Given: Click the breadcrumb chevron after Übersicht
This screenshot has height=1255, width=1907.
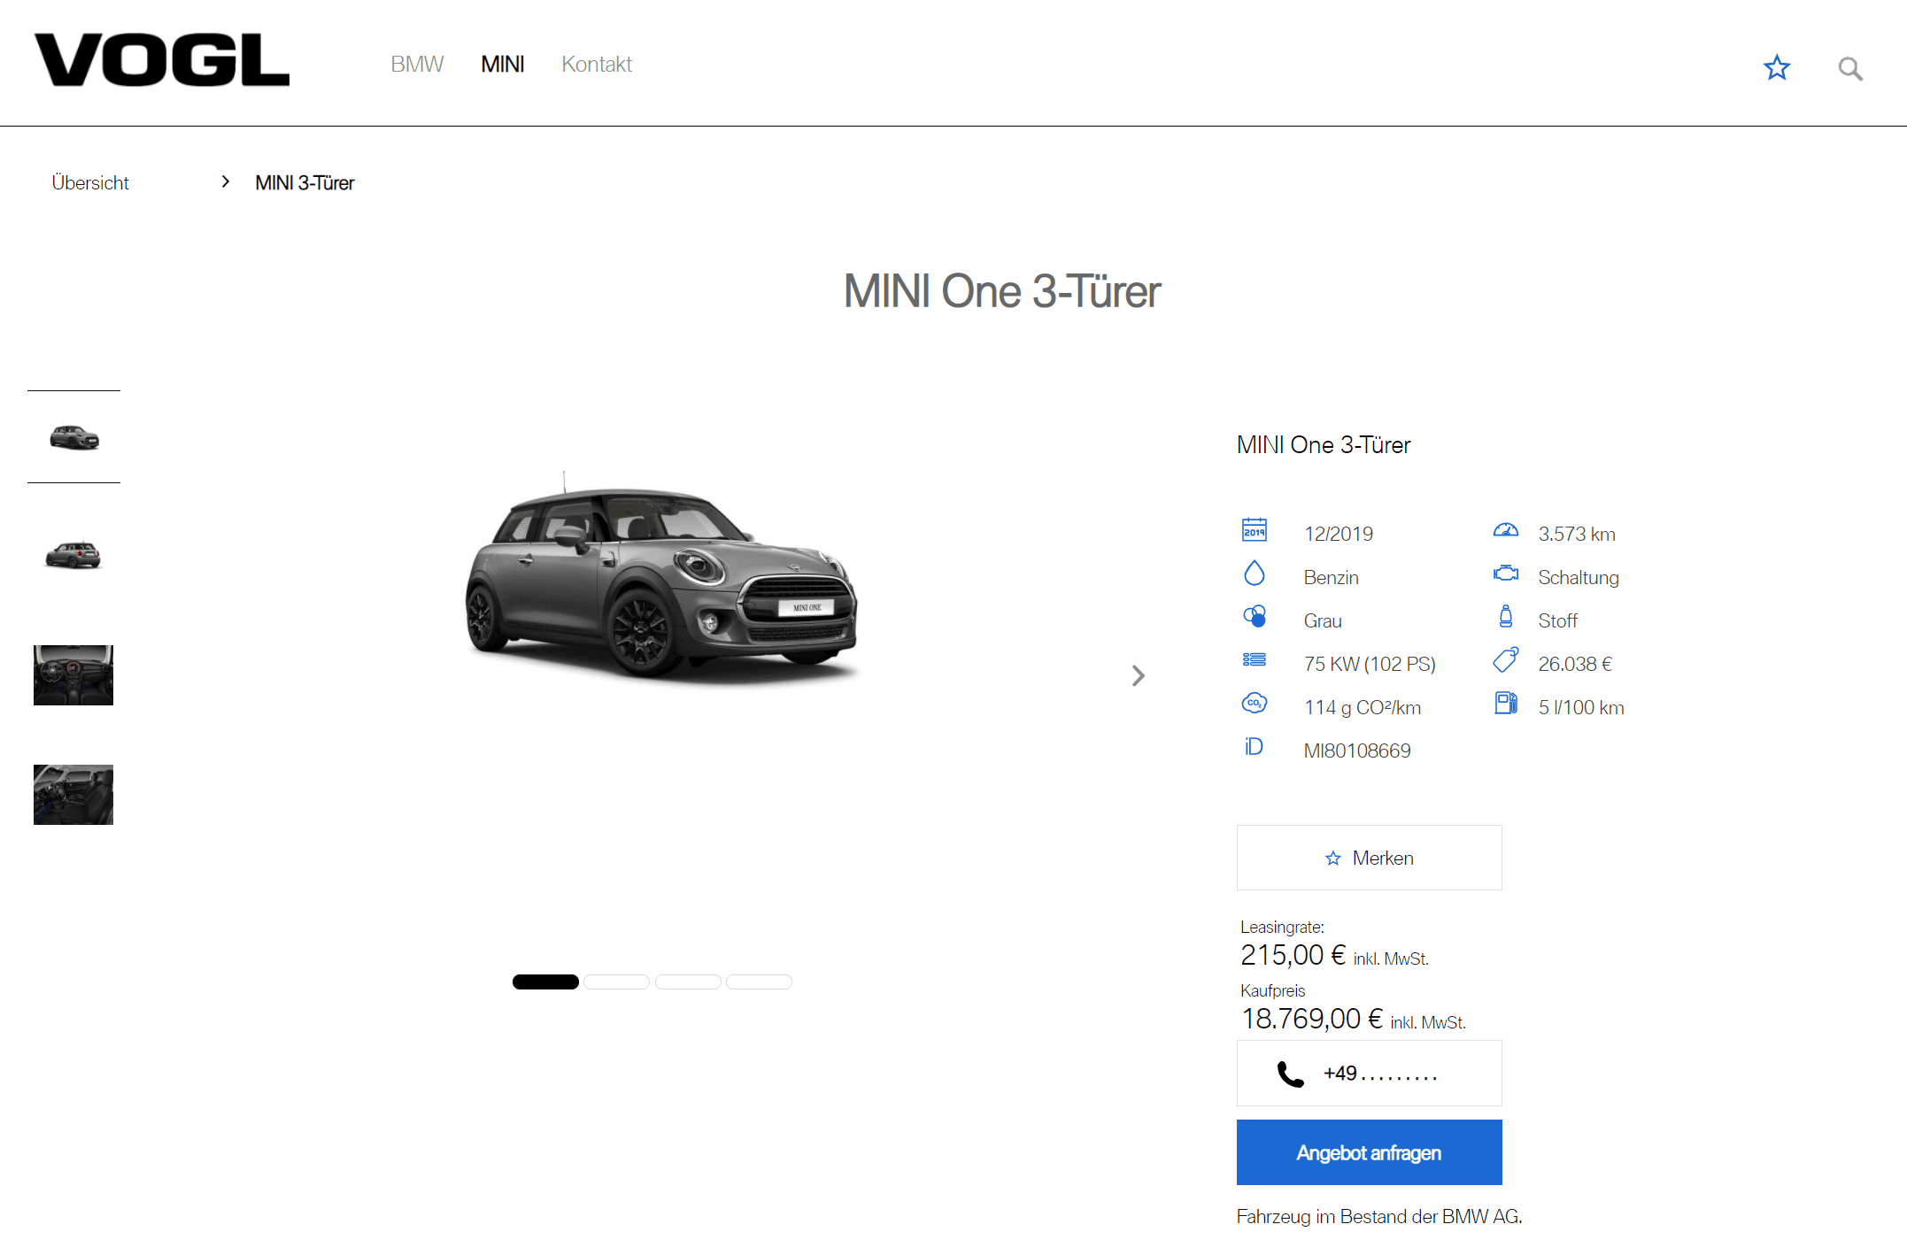Looking at the screenshot, I should [226, 181].
